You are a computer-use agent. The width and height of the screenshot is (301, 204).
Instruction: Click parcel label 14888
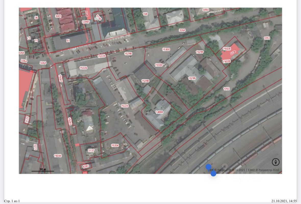[159, 112]
